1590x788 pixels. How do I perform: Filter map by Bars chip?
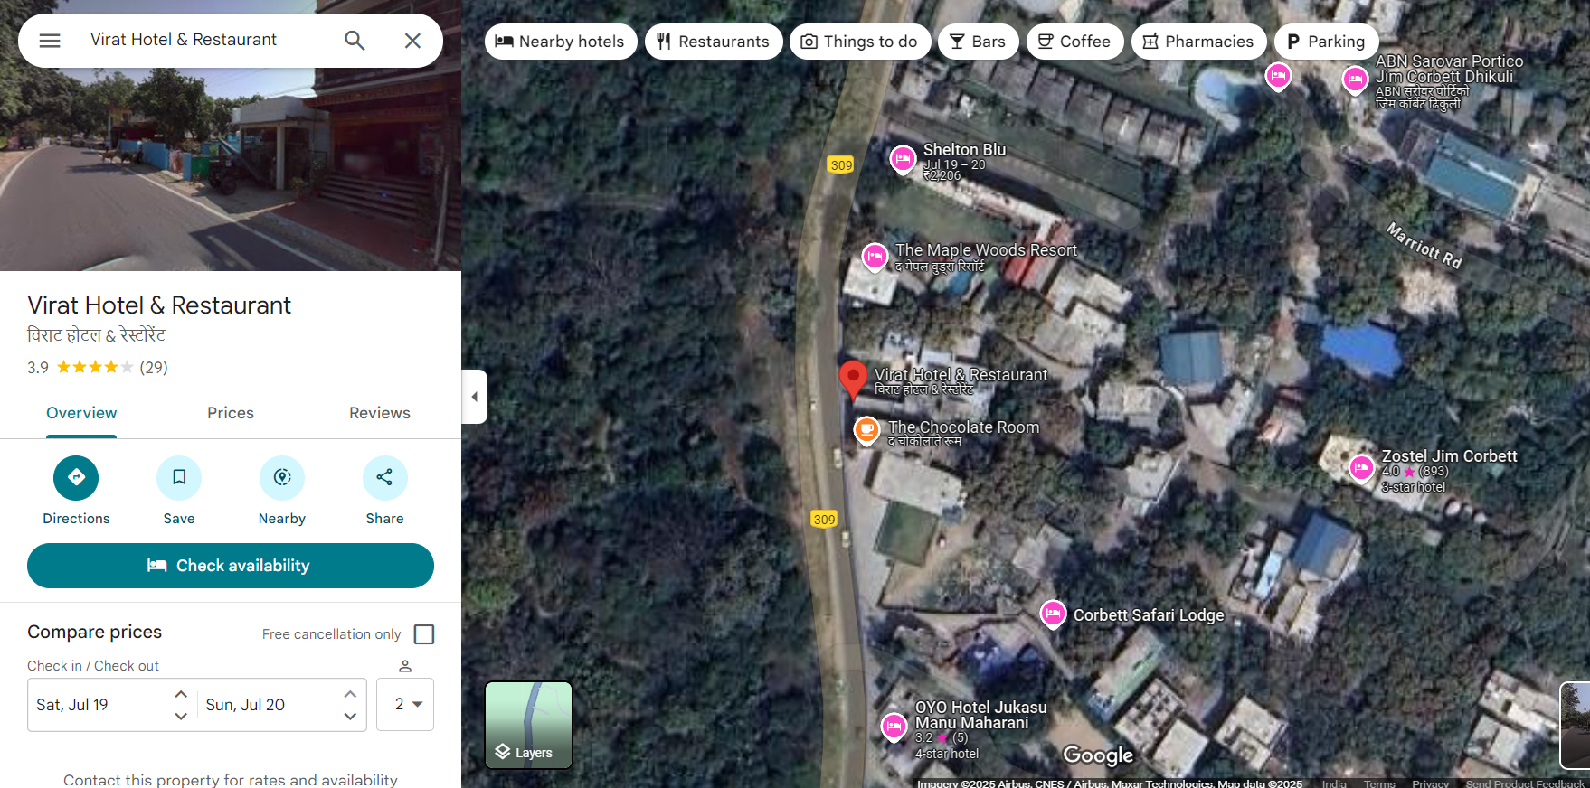(979, 42)
